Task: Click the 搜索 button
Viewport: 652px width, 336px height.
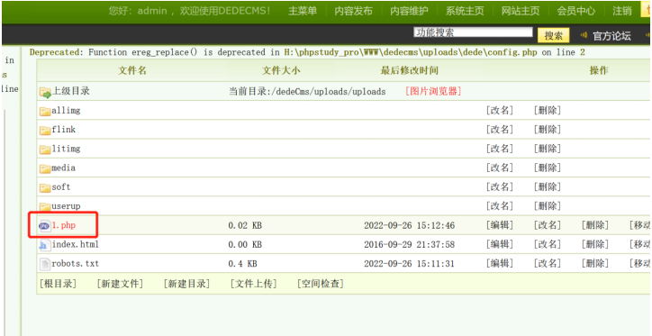Action: click(x=554, y=36)
